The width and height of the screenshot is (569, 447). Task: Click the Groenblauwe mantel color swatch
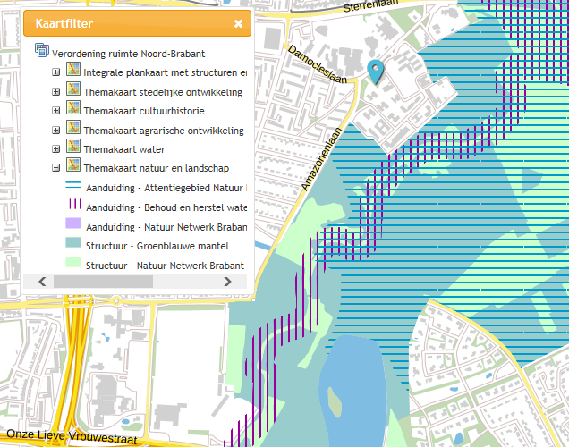coord(73,245)
